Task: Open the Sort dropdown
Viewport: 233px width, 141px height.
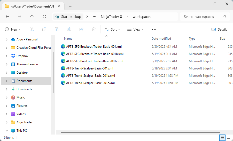Action: point(112,29)
